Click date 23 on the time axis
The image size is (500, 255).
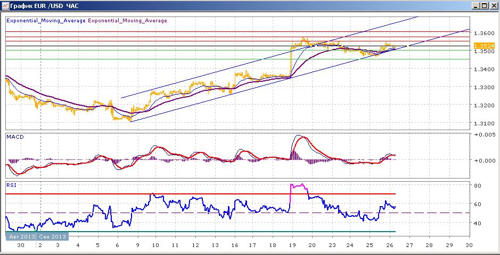point(332,245)
